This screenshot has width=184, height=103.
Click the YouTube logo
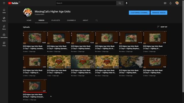click(x=13, y=3)
